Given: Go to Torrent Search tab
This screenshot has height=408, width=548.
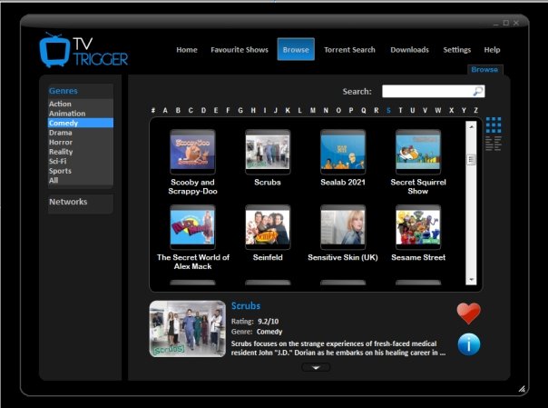Looking at the screenshot, I should 349,50.
